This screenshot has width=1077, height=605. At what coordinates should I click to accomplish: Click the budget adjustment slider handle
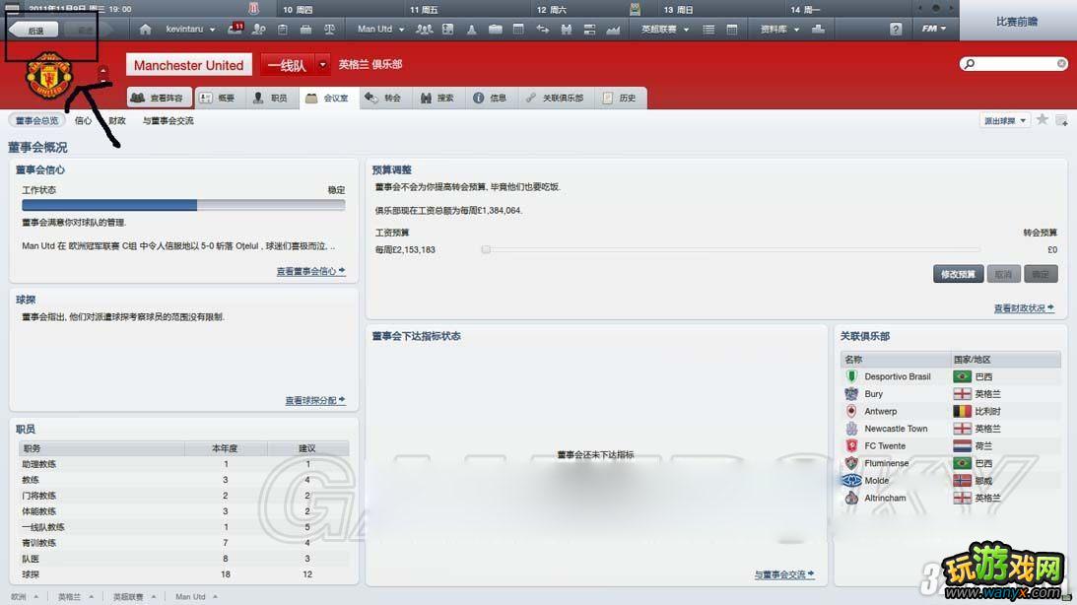486,250
